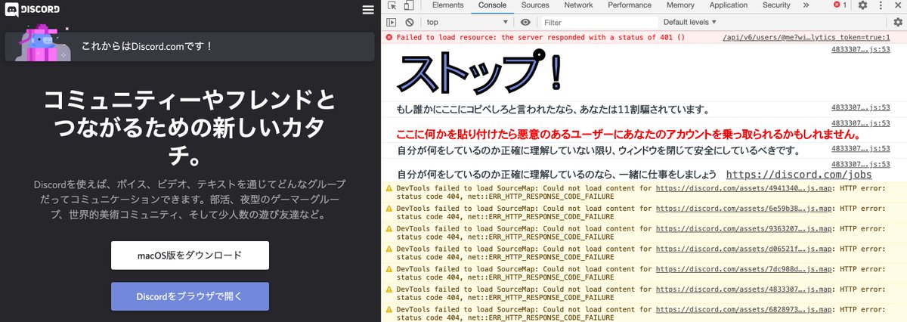Switch to the Console tab

pyautogui.click(x=492, y=5)
